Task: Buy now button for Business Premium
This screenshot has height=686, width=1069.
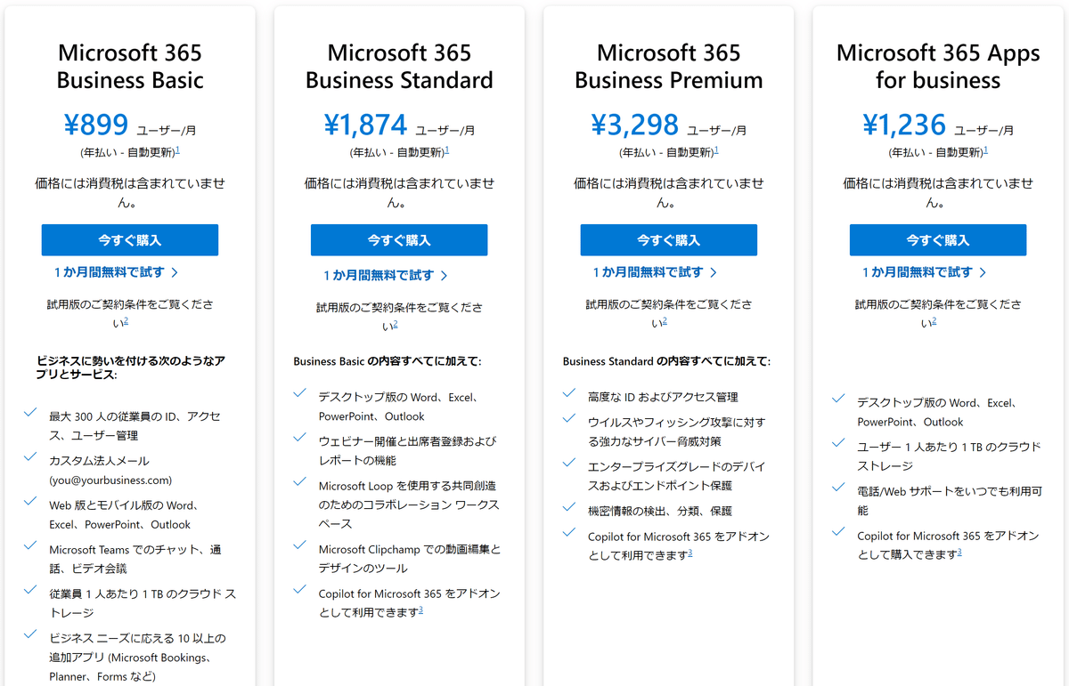Action: (668, 240)
